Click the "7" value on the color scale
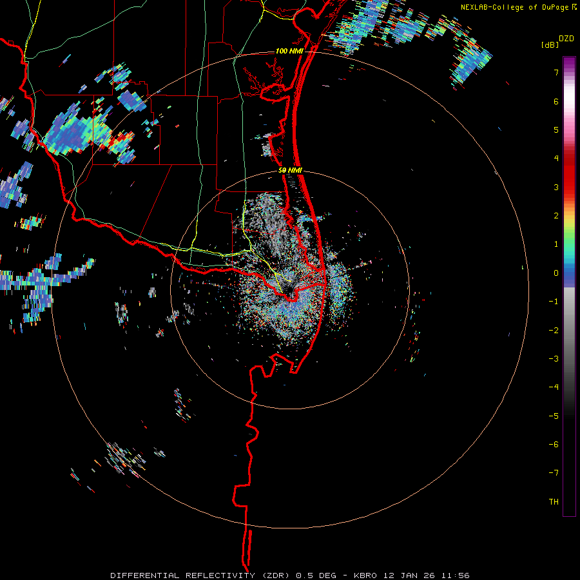This screenshot has width=580, height=580. (556, 72)
